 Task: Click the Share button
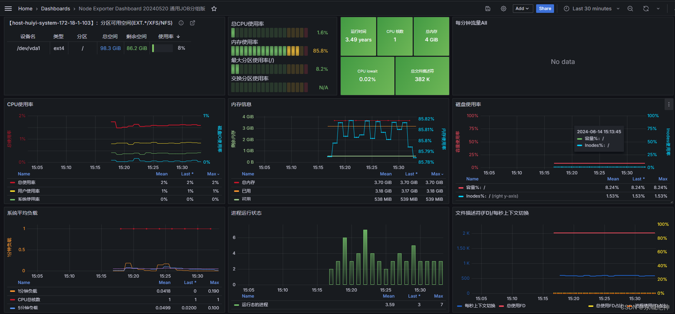545,9
